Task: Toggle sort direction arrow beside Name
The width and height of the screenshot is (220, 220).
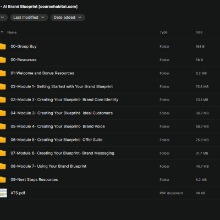Action: [2, 32]
